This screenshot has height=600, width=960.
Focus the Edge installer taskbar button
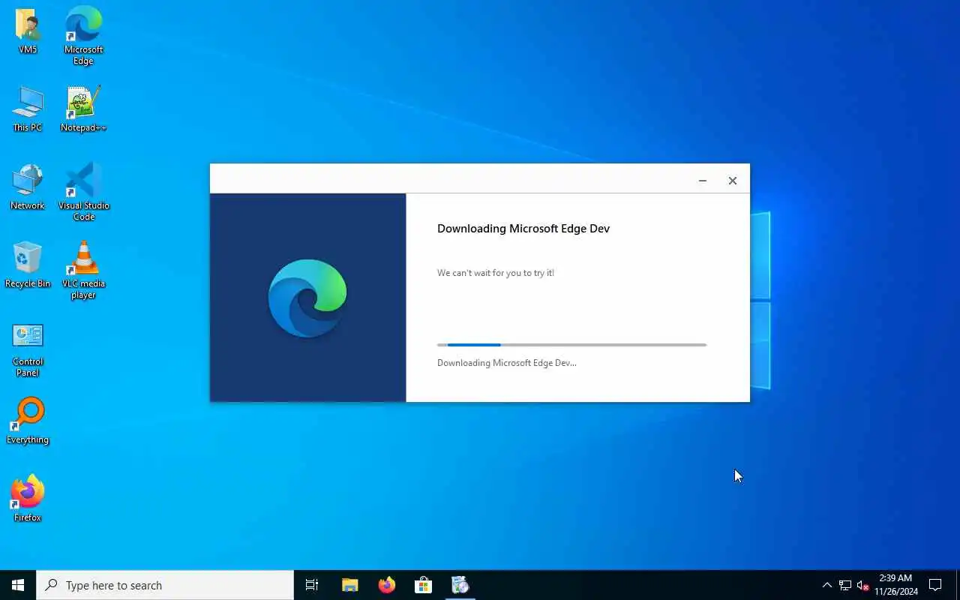pyautogui.click(x=460, y=585)
